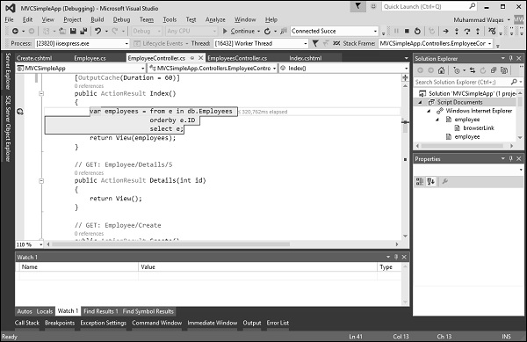The width and height of the screenshot is (527, 342).
Task: Click the Save file toolbar icon
Action: [73, 31]
